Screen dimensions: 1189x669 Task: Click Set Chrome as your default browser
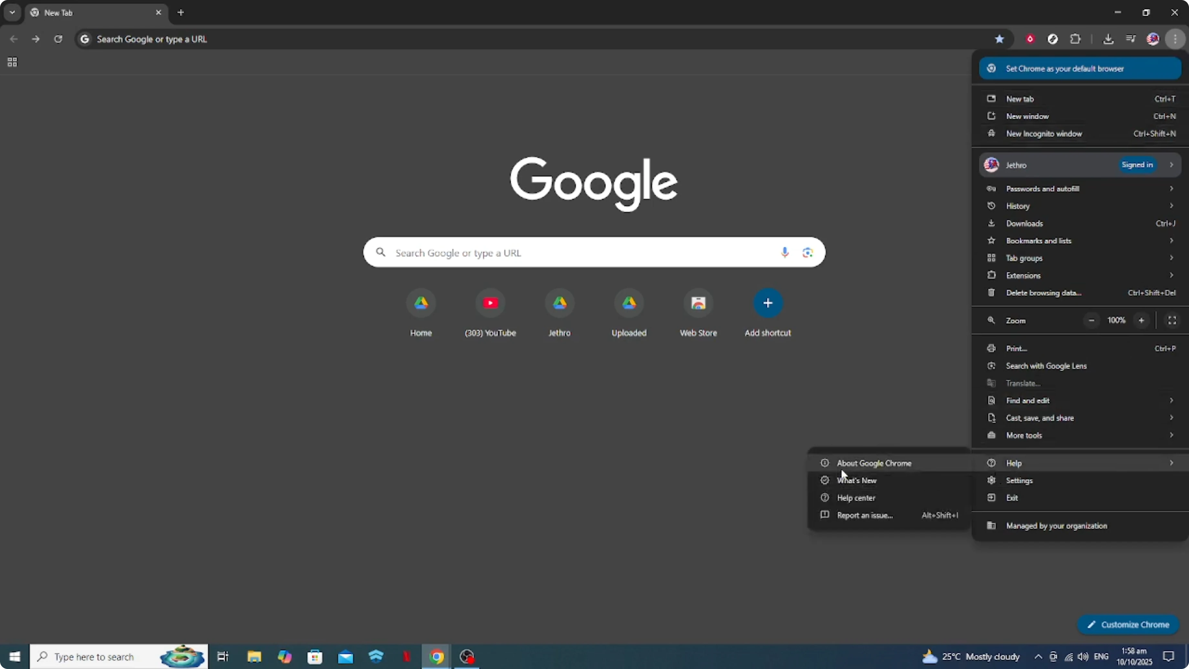(x=1079, y=68)
